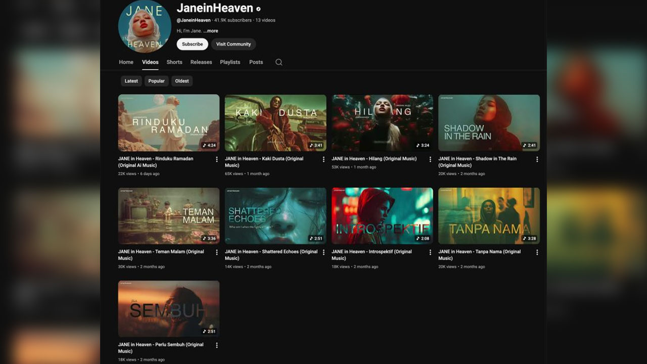Play the Introspektif video thumbnail
The image size is (647, 364).
[382, 216]
